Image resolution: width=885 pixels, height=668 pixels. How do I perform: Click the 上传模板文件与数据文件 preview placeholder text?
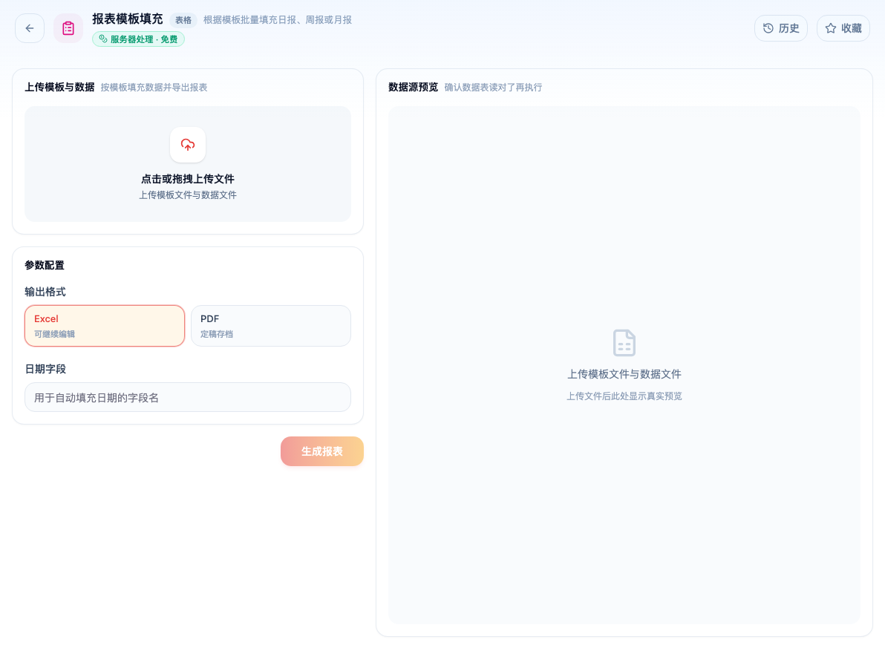tap(624, 374)
